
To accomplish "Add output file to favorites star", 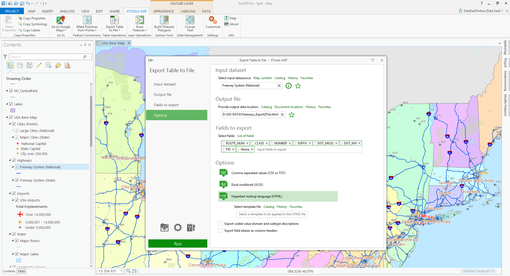I will click(x=292, y=115).
